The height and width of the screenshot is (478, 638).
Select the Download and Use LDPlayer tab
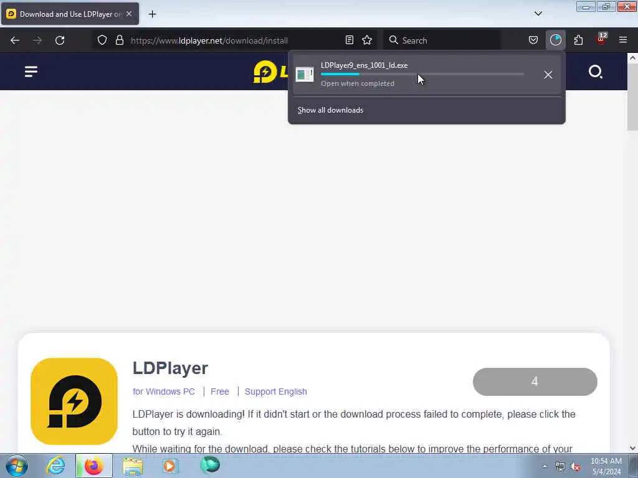pyautogui.click(x=70, y=14)
